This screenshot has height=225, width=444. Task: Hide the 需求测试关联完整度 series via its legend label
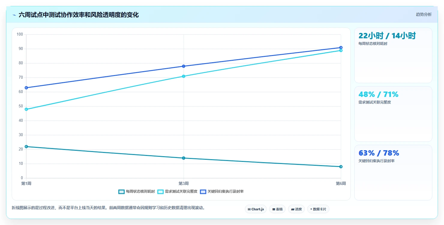click(x=181, y=192)
